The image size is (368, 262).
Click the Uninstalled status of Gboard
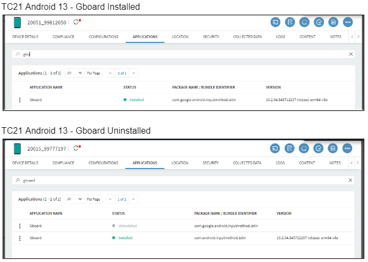coord(127,225)
